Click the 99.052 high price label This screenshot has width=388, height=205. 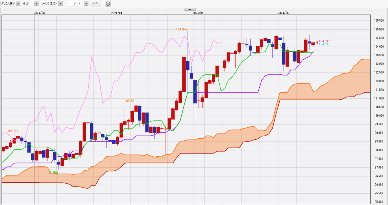tap(14, 131)
